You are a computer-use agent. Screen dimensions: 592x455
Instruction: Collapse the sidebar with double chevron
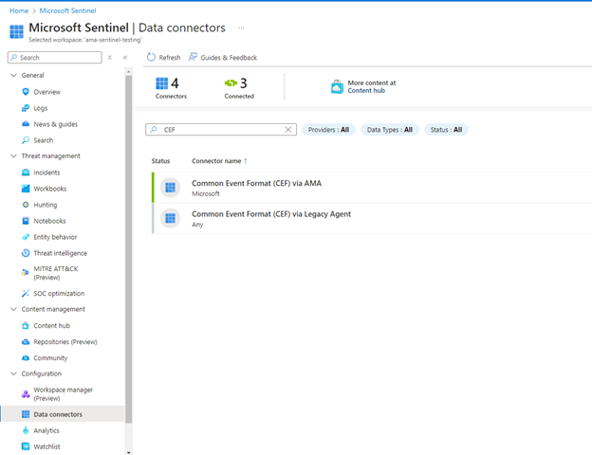point(125,57)
